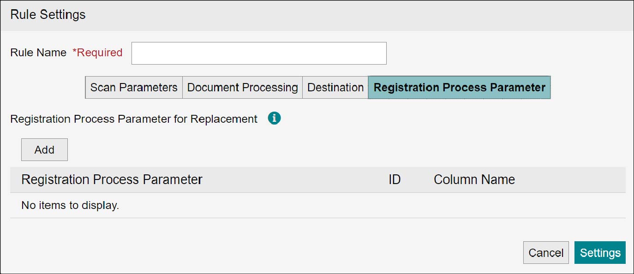
Task: Switch to the Scan Parameters tab
Action: coord(134,88)
